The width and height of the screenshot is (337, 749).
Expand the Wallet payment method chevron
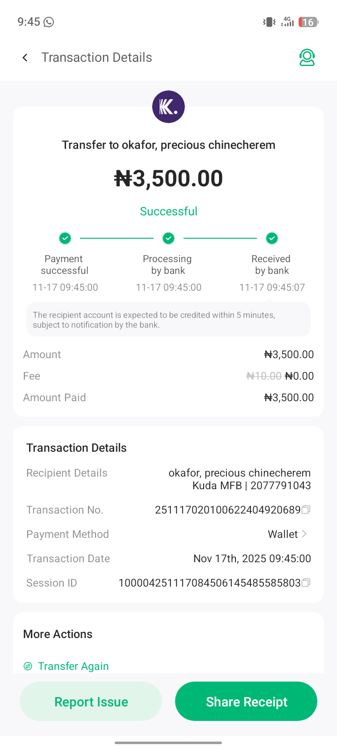click(304, 534)
